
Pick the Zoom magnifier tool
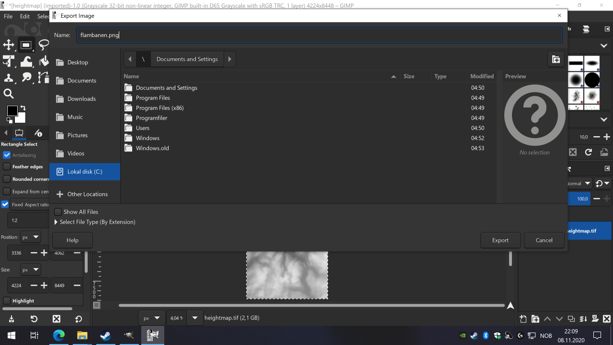[9, 94]
